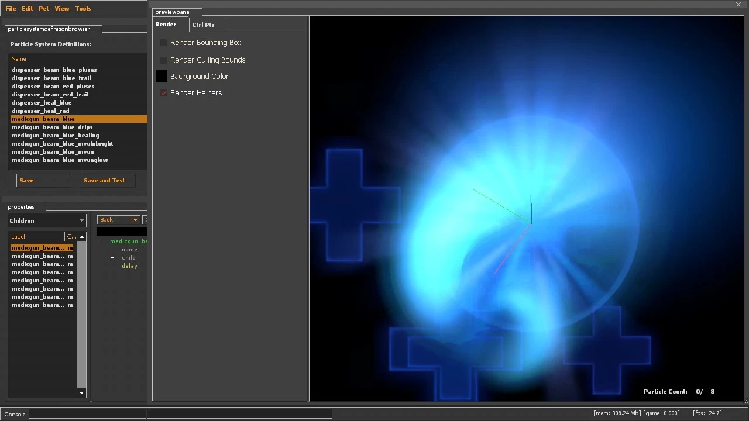The image size is (749, 421).
Task: Collapse the medicgun_be tree node
Action: 99,241
